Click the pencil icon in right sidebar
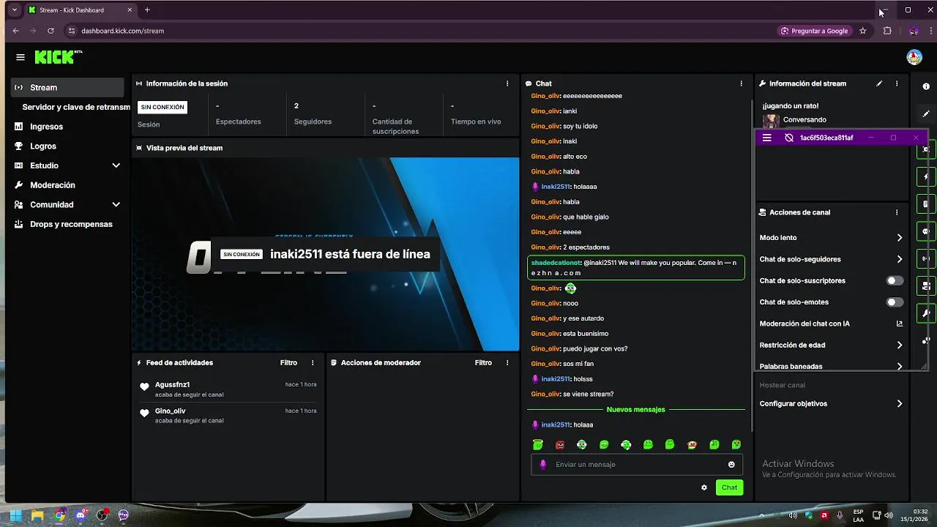This screenshot has width=937, height=527. coord(926,113)
